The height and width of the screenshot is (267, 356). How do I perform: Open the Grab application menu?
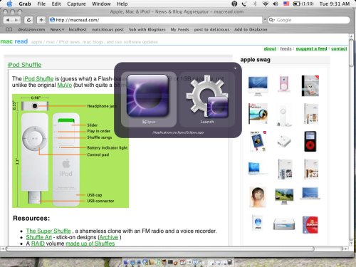(x=25, y=4)
